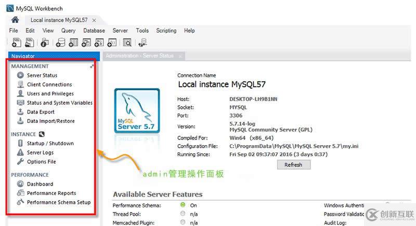The image size is (416, 226).
Task: Create a new view icon
Action: [86, 43]
